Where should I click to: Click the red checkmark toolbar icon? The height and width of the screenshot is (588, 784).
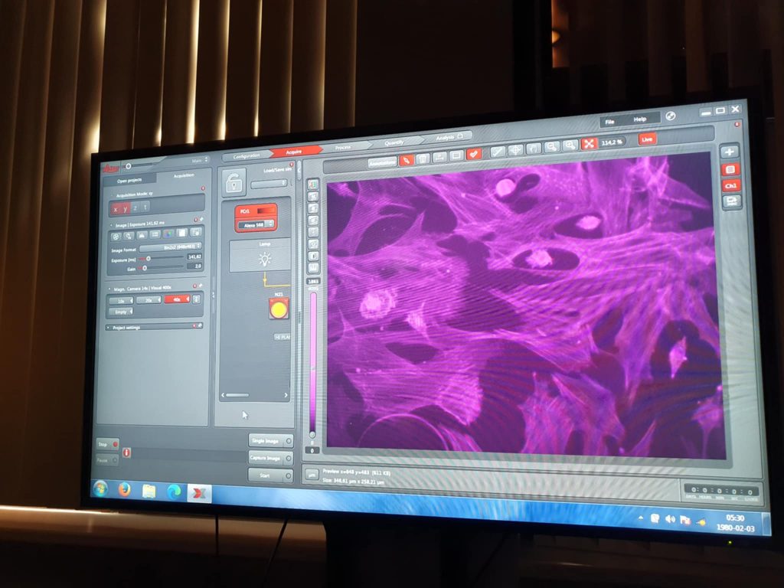[473, 154]
